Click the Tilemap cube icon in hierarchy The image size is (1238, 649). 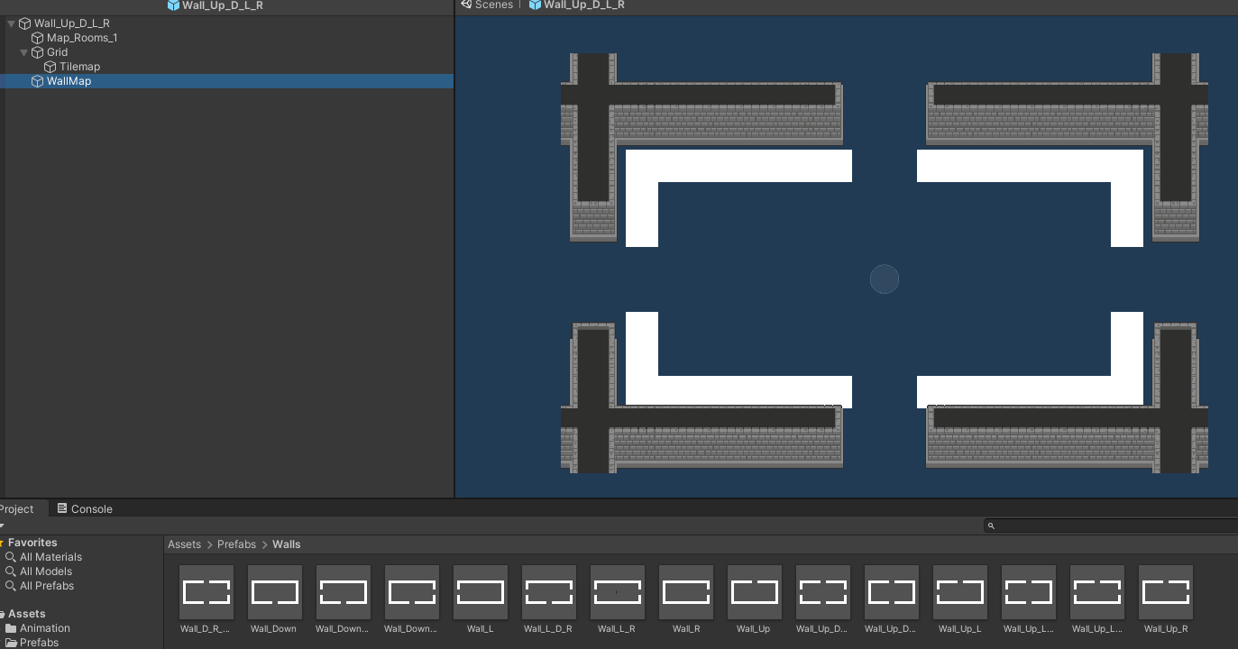[50, 66]
